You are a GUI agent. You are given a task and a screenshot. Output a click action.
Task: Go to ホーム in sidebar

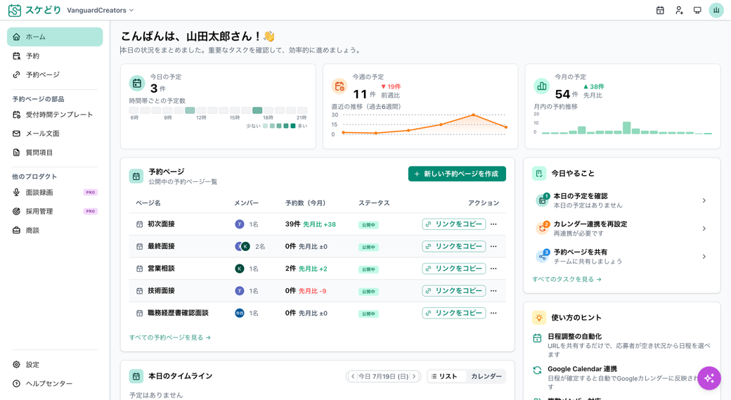(55, 37)
